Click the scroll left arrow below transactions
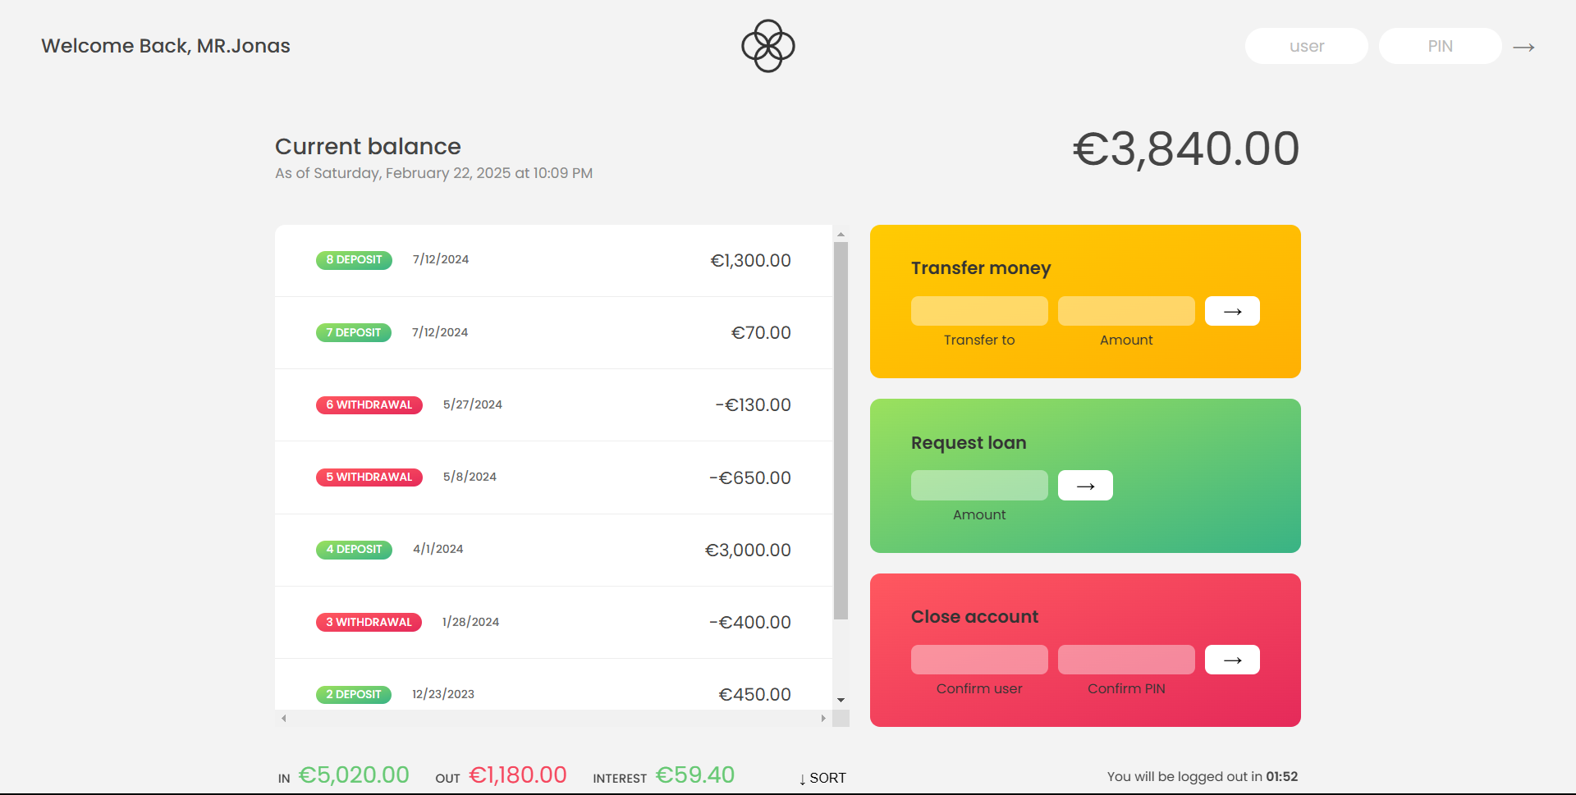This screenshot has width=1576, height=795. [x=284, y=719]
